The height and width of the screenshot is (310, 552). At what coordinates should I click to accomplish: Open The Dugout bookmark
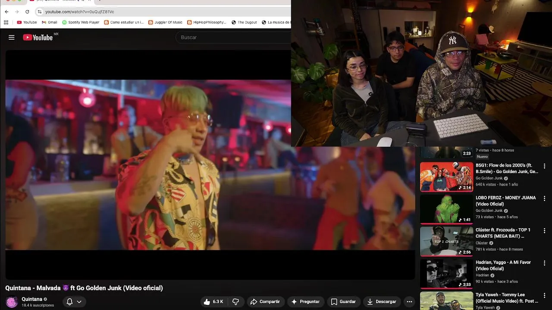coord(244,22)
